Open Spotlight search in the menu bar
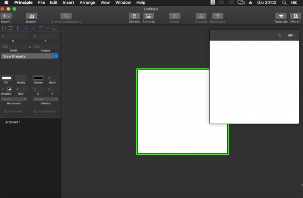 (x=284, y=2)
